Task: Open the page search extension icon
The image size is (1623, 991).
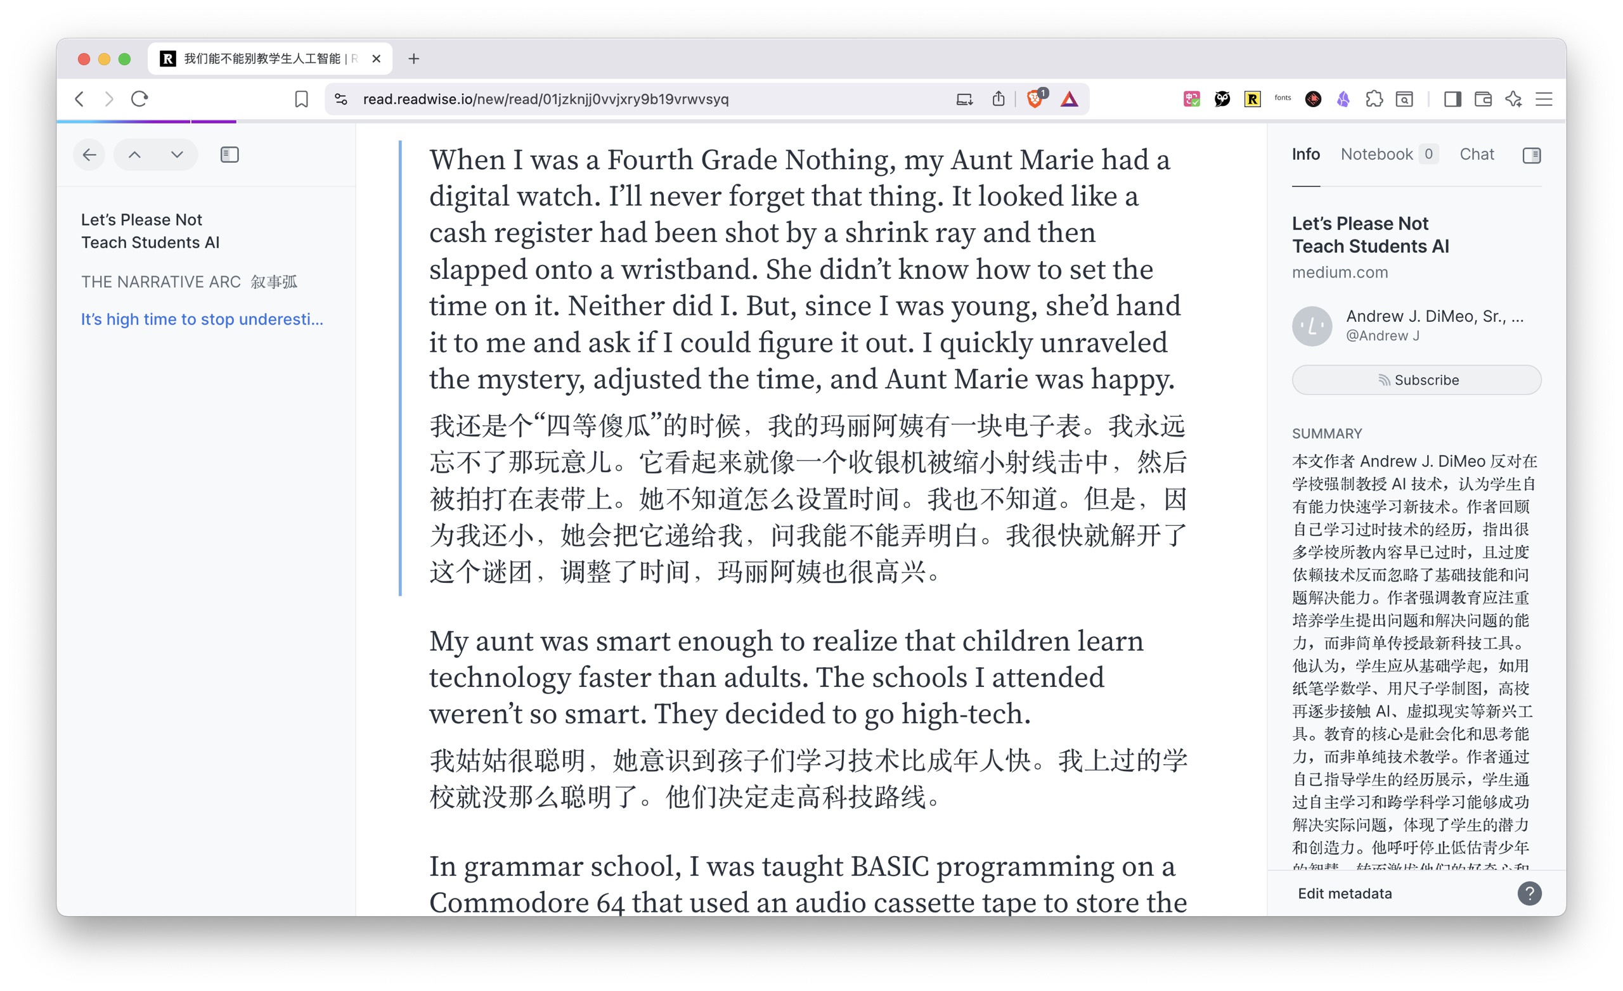Action: click(x=1404, y=99)
